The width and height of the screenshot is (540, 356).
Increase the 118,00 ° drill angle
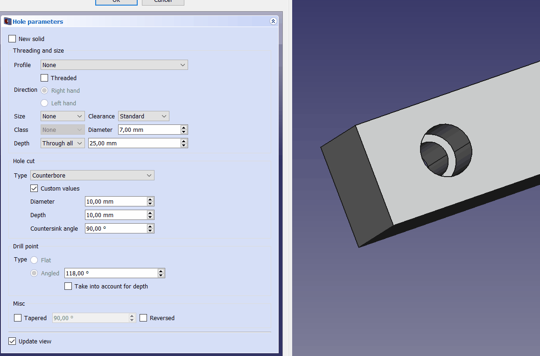point(161,271)
